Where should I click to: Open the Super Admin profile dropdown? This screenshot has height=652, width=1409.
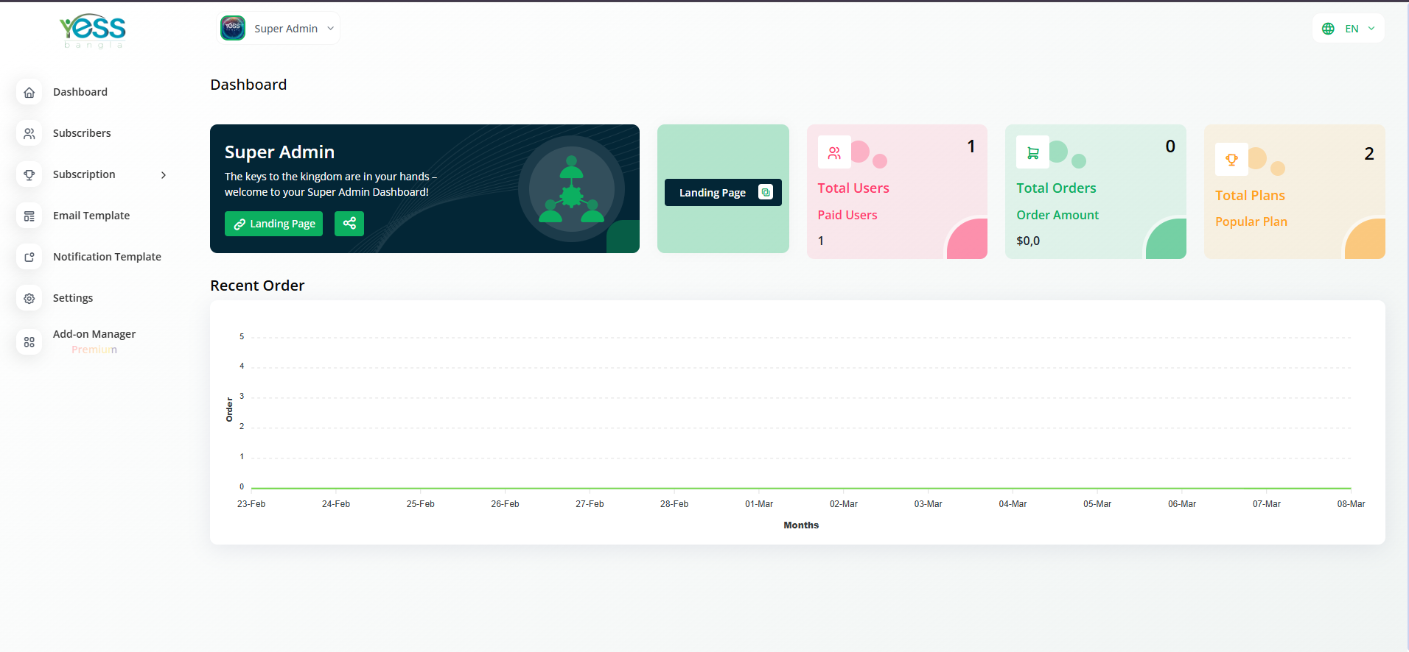(279, 29)
